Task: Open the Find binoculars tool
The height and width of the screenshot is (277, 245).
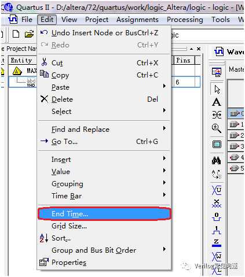Action: point(217,160)
